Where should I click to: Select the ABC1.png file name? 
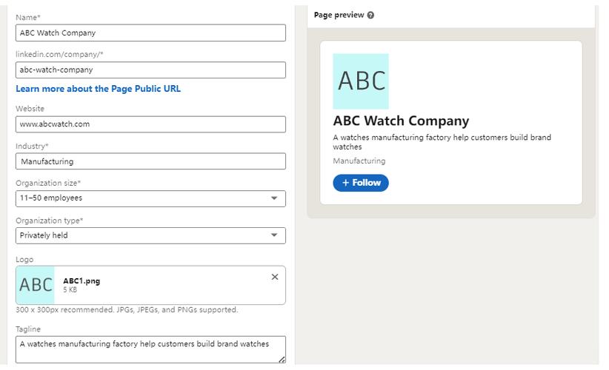pos(81,281)
